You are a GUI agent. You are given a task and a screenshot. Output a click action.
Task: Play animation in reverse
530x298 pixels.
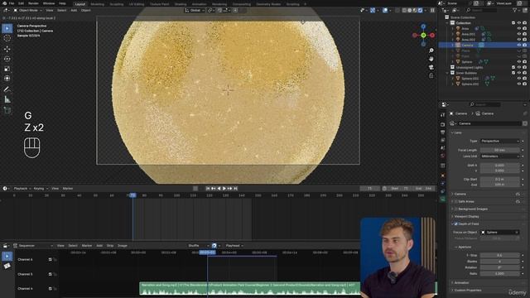coord(219,189)
